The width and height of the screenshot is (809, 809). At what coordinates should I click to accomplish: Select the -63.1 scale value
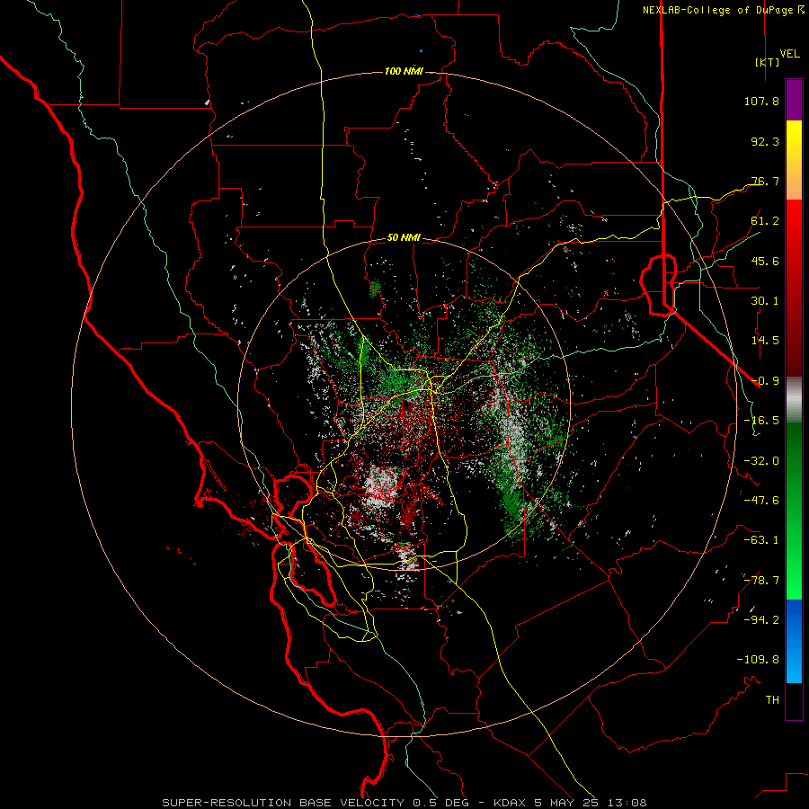[x=761, y=540]
